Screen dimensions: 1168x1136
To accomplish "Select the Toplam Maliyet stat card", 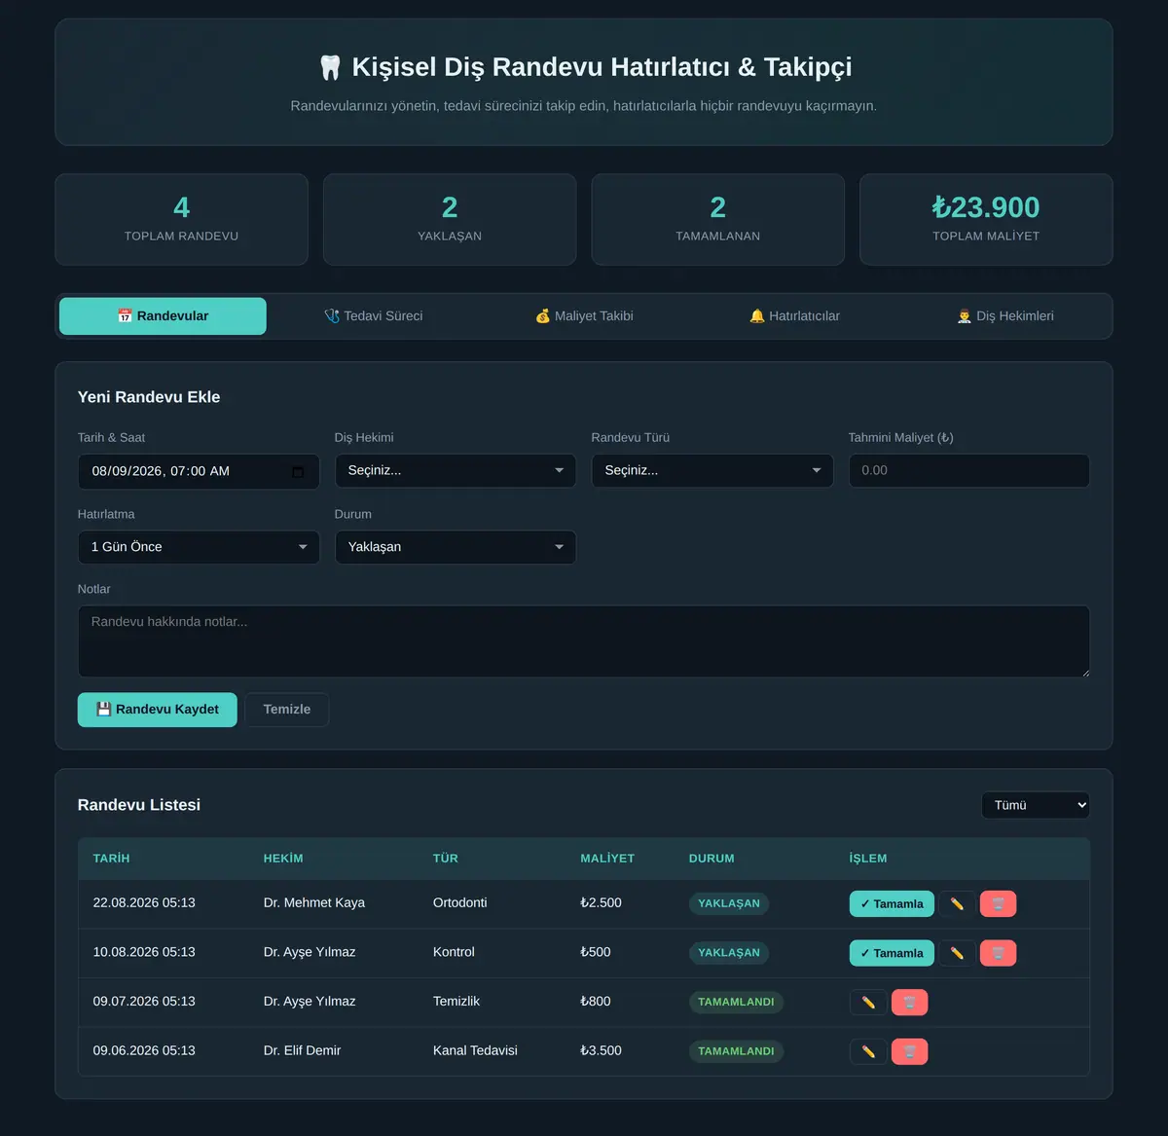I will (986, 220).
